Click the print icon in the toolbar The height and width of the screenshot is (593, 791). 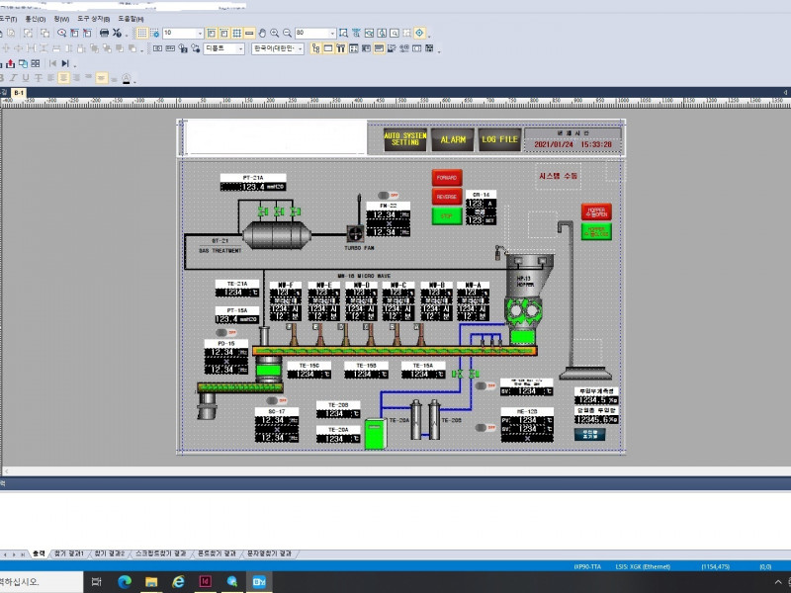click(x=104, y=33)
